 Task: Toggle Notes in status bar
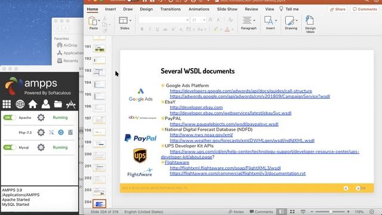(236, 211)
